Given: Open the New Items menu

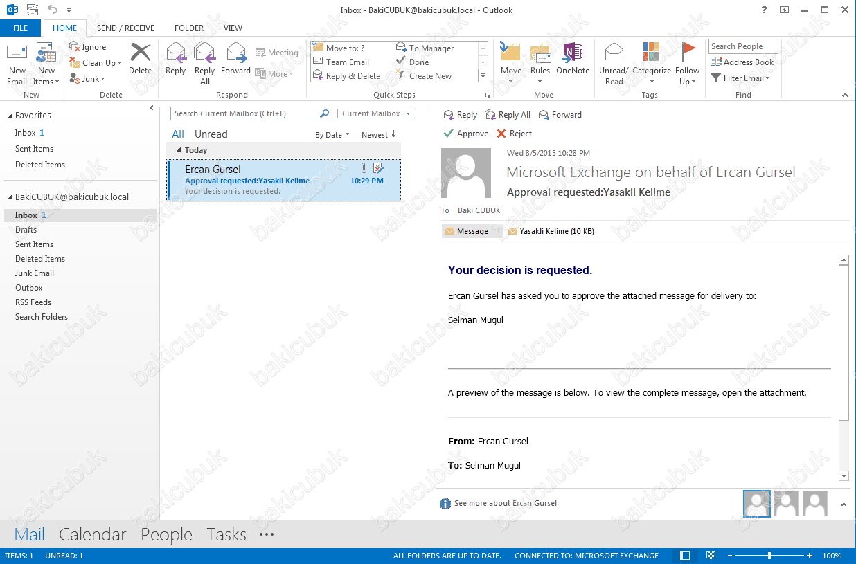Looking at the screenshot, I should click(46, 64).
